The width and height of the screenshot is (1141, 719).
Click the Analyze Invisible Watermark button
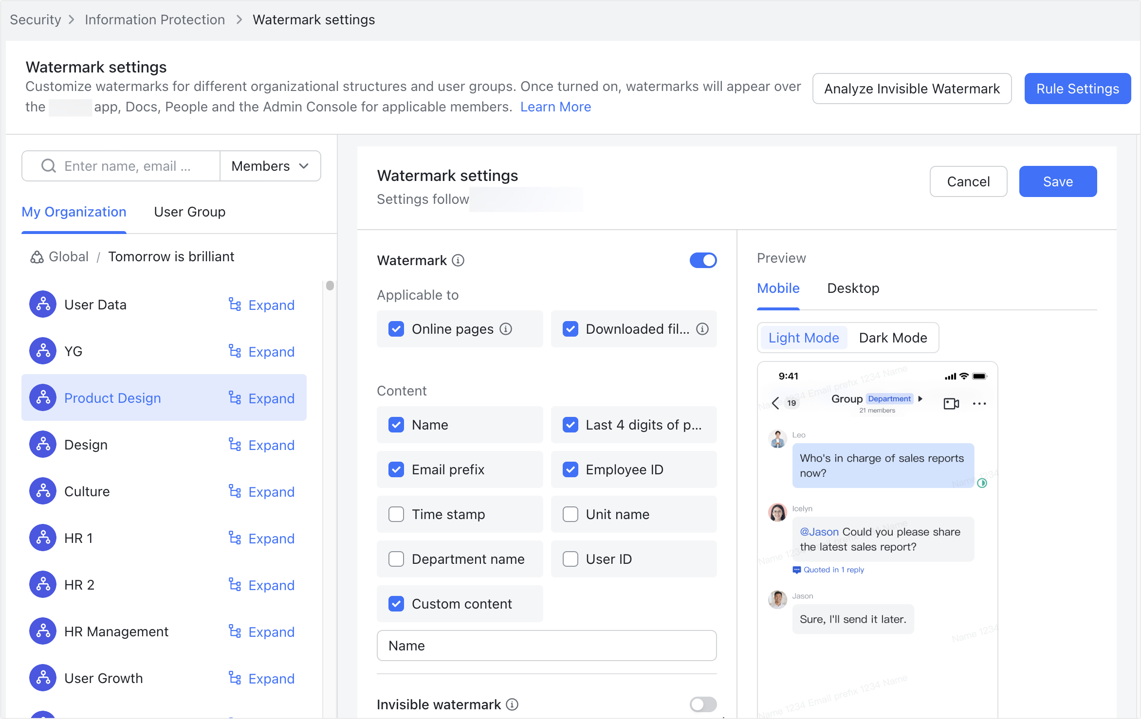tap(911, 89)
